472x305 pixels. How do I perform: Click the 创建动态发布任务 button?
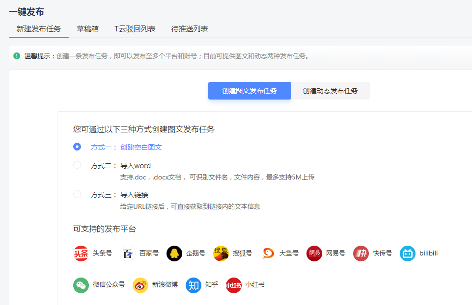pos(330,91)
